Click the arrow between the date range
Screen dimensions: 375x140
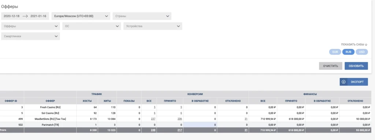pyautogui.click(x=25, y=16)
